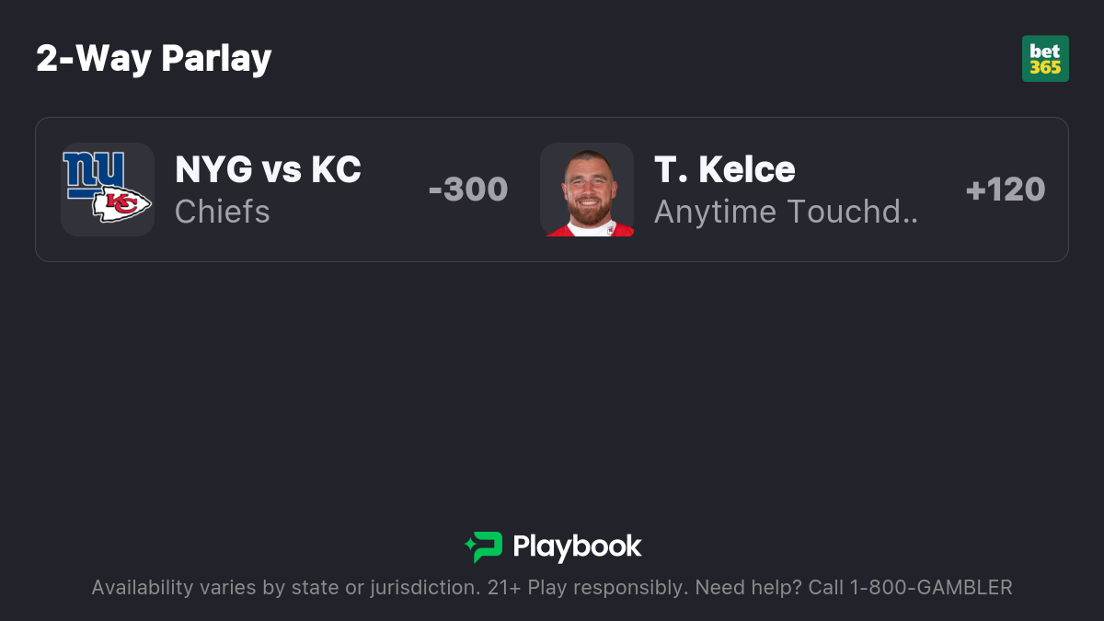Click the +120 odds value

1006,190
